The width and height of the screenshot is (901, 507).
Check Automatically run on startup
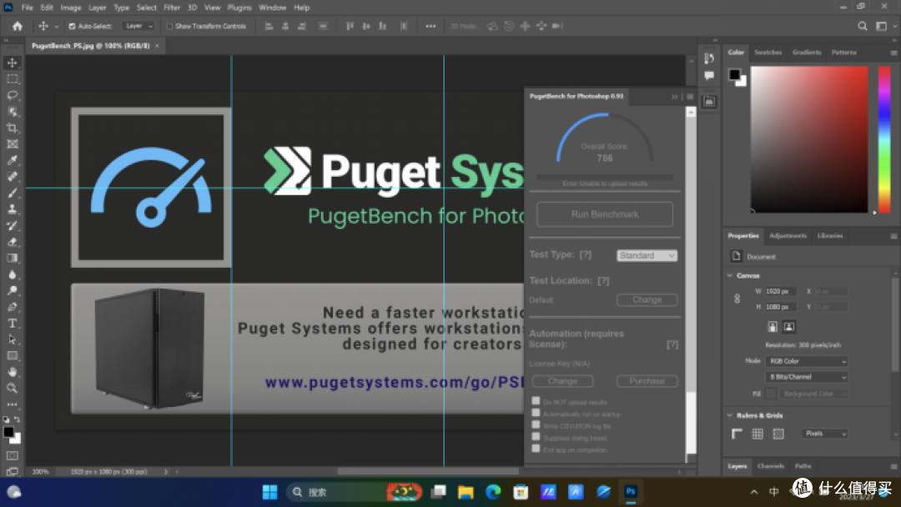tap(536, 413)
